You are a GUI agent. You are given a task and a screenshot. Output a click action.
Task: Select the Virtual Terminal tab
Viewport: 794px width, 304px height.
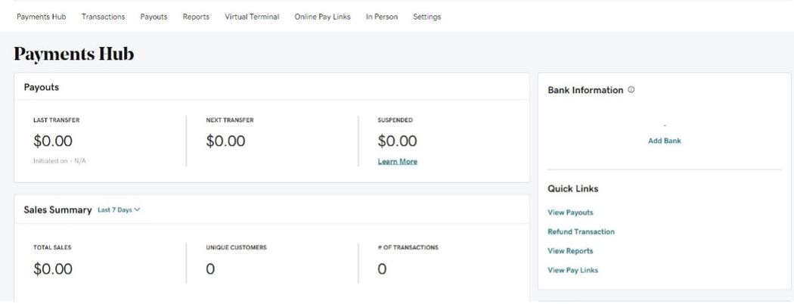coord(252,17)
